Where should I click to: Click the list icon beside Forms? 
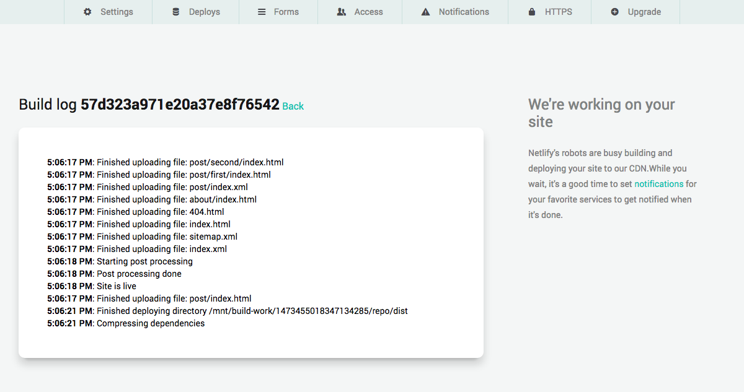262,12
